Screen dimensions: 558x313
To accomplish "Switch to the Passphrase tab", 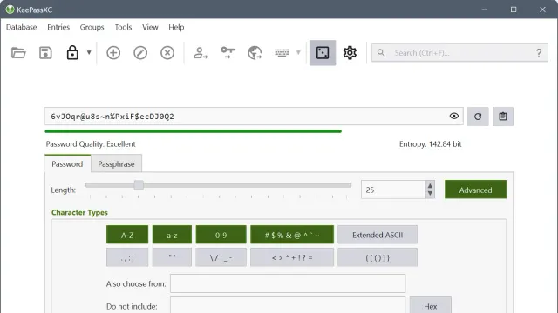I will tap(116, 164).
